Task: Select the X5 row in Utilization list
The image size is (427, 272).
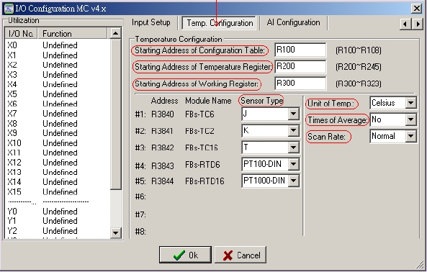Action: 57,94
